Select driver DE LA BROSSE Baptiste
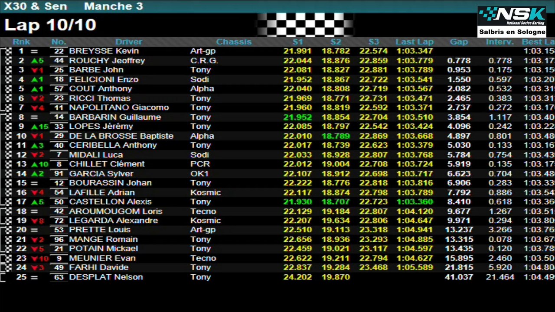 tap(121, 136)
